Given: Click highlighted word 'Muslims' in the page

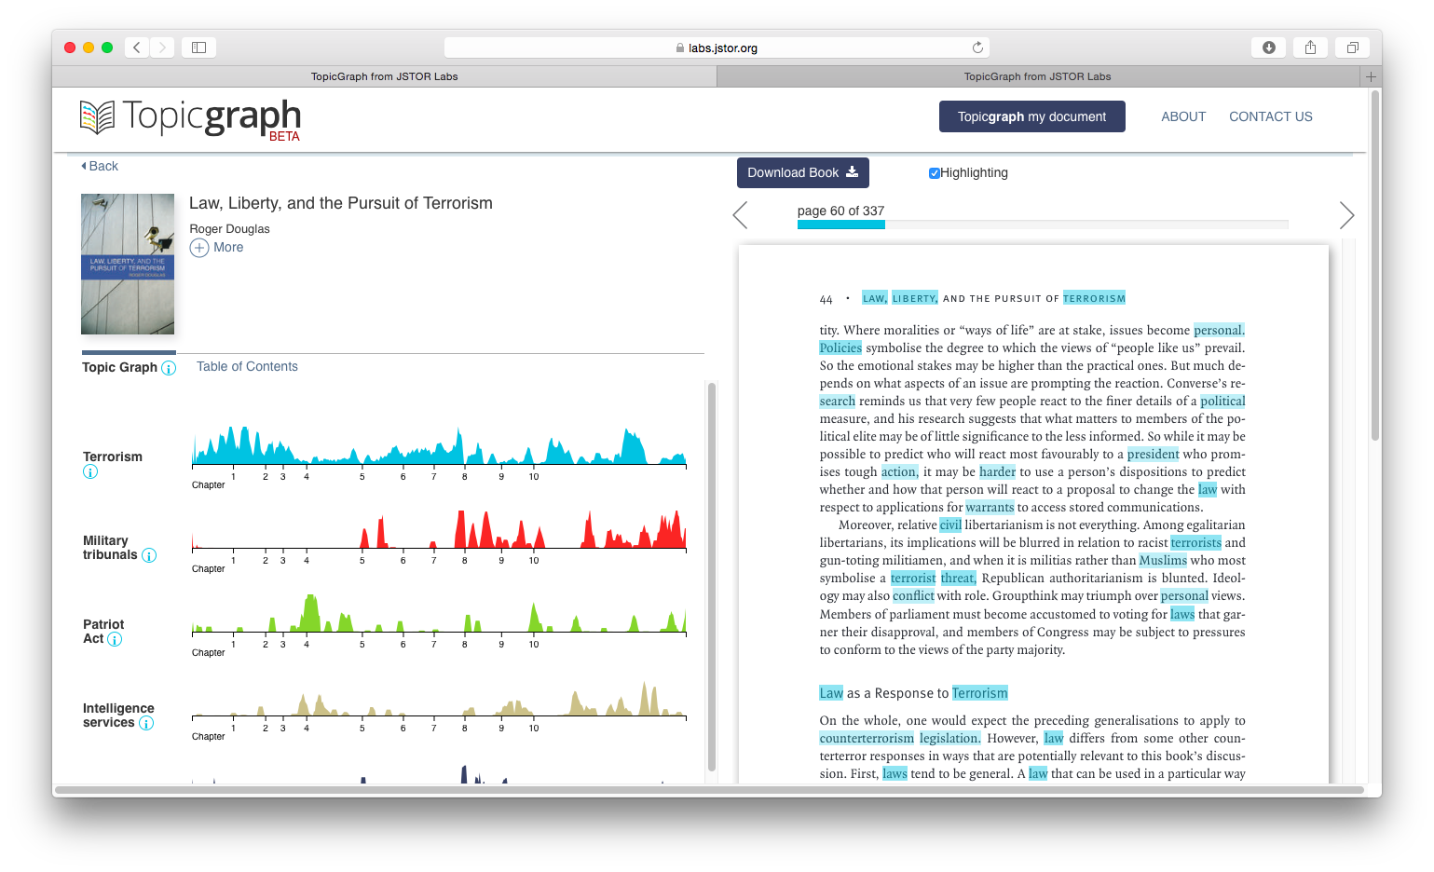Looking at the screenshot, I should pyautogui.click(x=1163, y=560).
